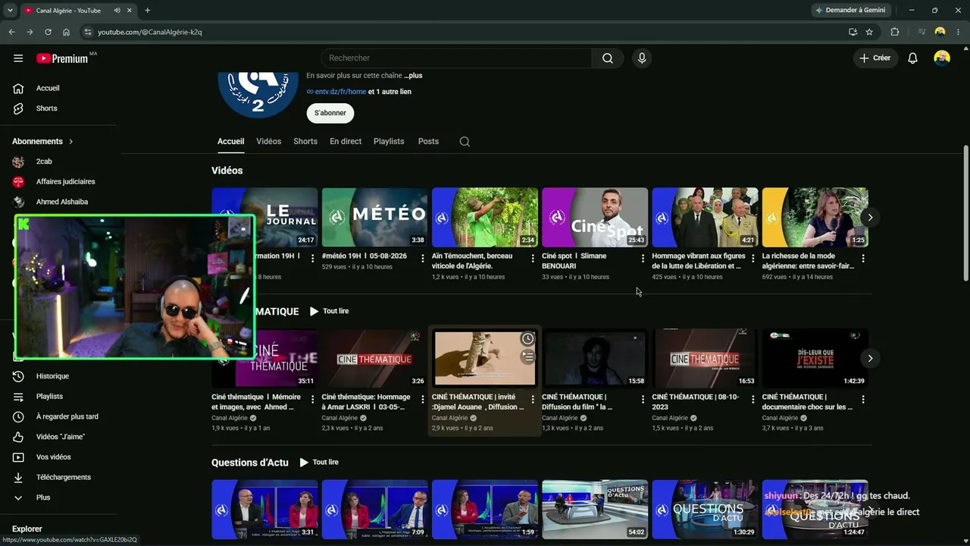Expand channel description with ...plus

click(x=413, y=76)
